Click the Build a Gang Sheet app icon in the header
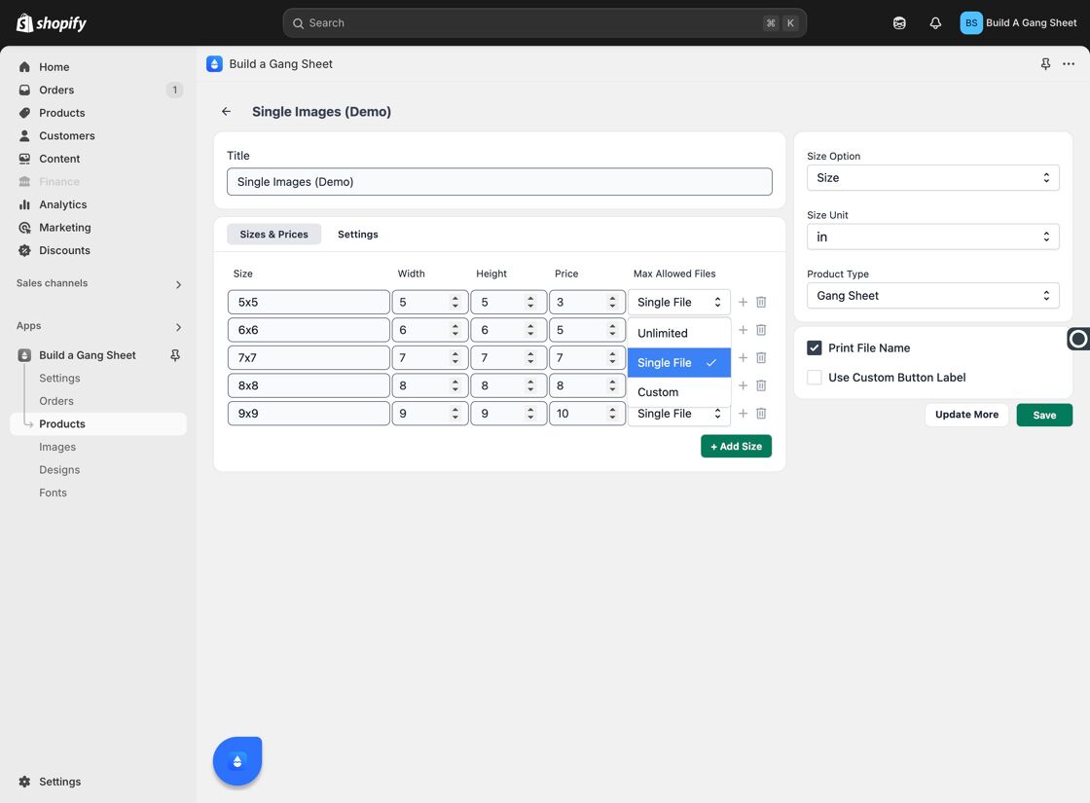 pyautogui.click(x=214, y=64)
